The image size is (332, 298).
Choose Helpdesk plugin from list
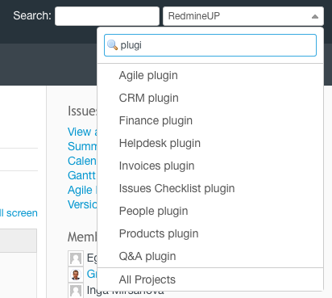pos(210,143)
